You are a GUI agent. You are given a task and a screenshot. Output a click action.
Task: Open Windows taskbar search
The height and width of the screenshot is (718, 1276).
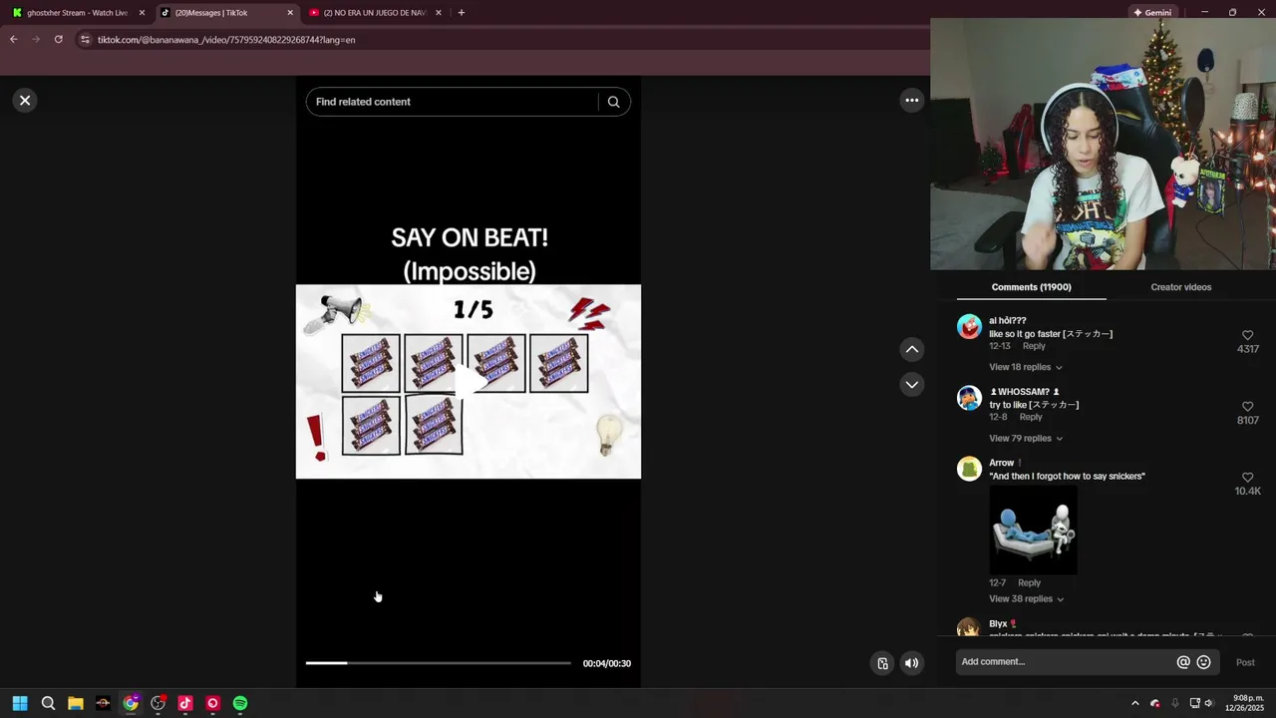tap(48, 703)
